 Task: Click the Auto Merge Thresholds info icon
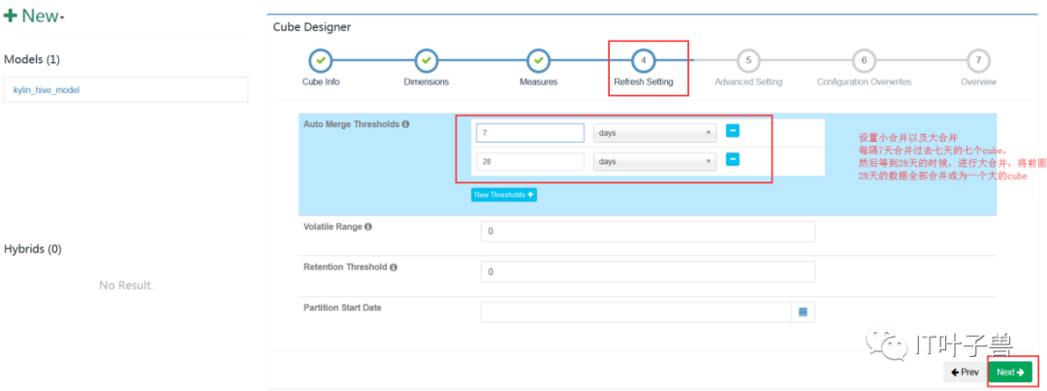[405, 124]
